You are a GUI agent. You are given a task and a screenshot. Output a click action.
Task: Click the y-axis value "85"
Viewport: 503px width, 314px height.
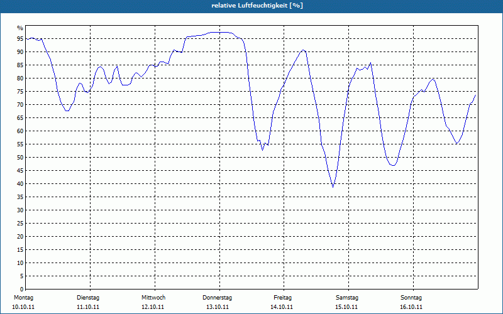pyautogui.click(x=20, y=65)
